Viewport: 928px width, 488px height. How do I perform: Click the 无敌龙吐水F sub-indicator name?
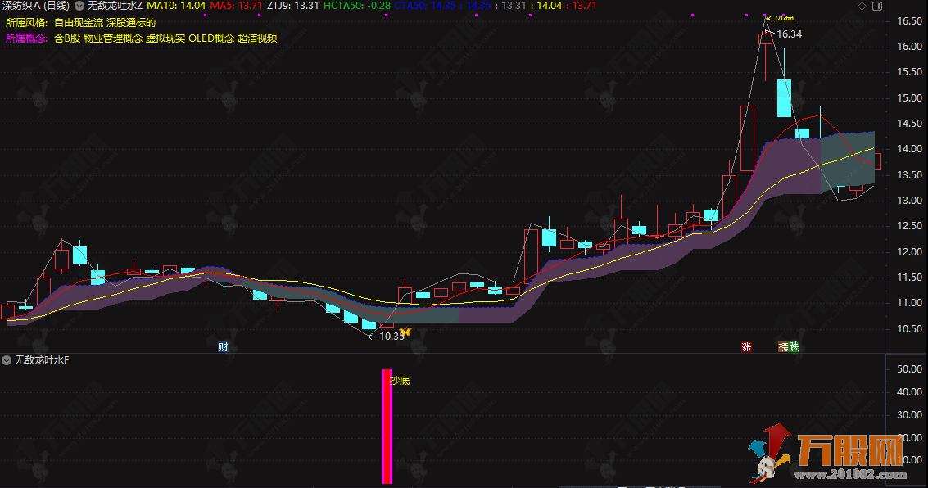coord(42,359)
